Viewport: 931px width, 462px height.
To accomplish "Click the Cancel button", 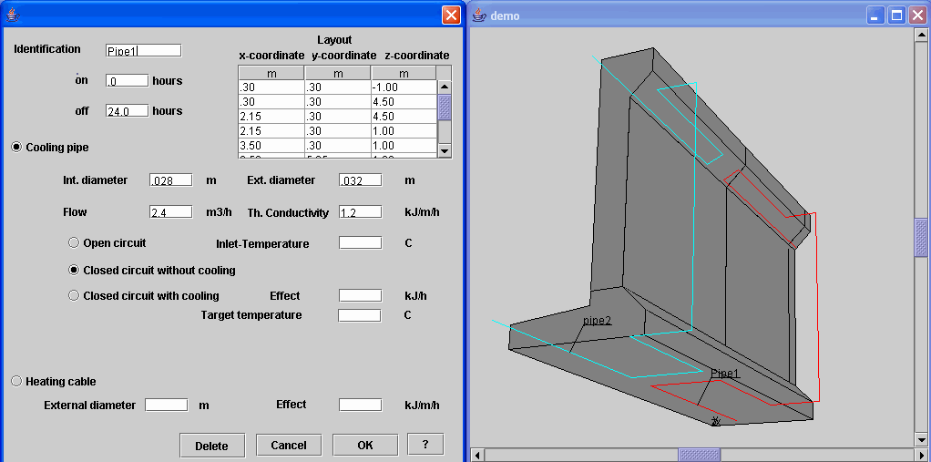I will coord(289,445).
